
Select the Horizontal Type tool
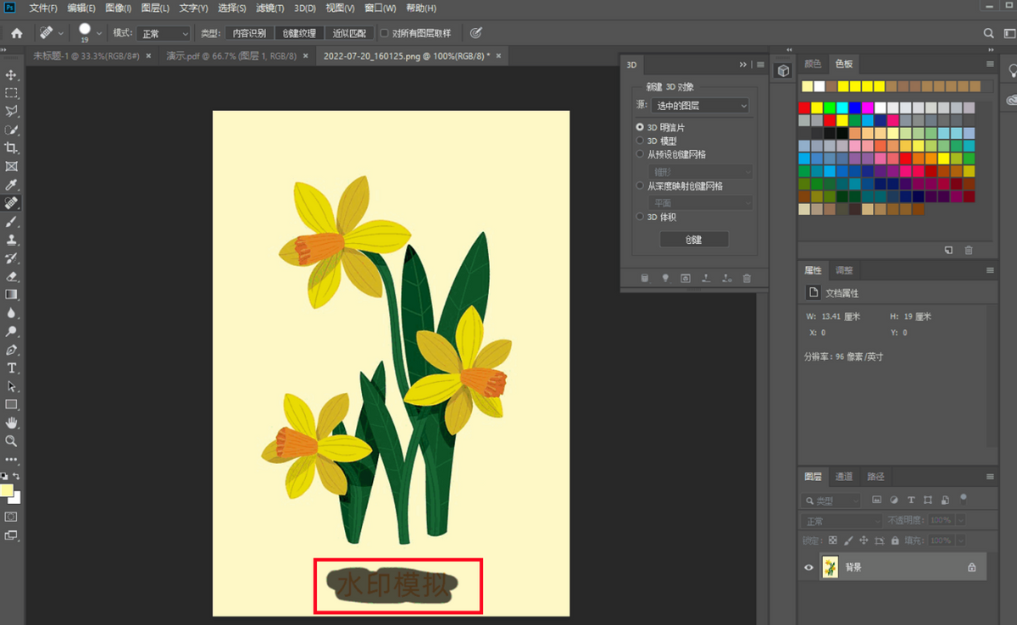(x=12, y=368)
